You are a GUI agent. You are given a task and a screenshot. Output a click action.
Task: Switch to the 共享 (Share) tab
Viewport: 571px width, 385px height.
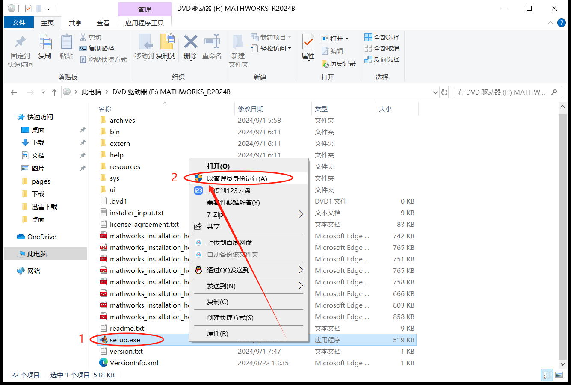pos(75,23)
